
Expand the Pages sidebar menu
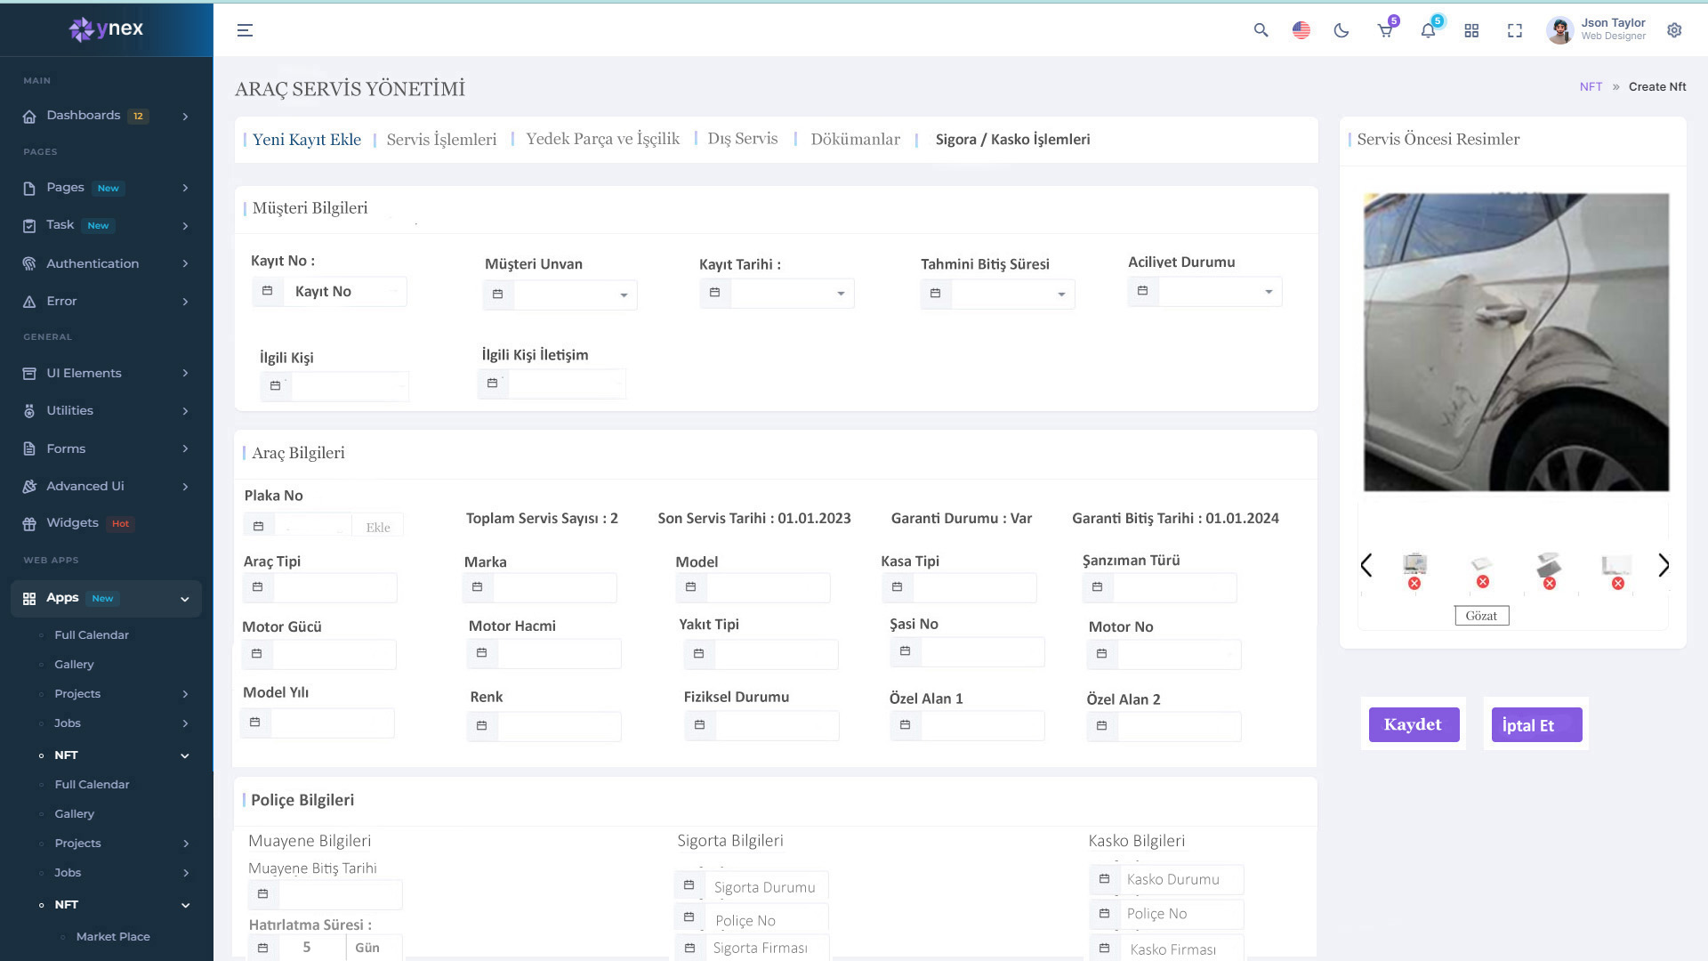pyautogui.click(x=185, y=188)
